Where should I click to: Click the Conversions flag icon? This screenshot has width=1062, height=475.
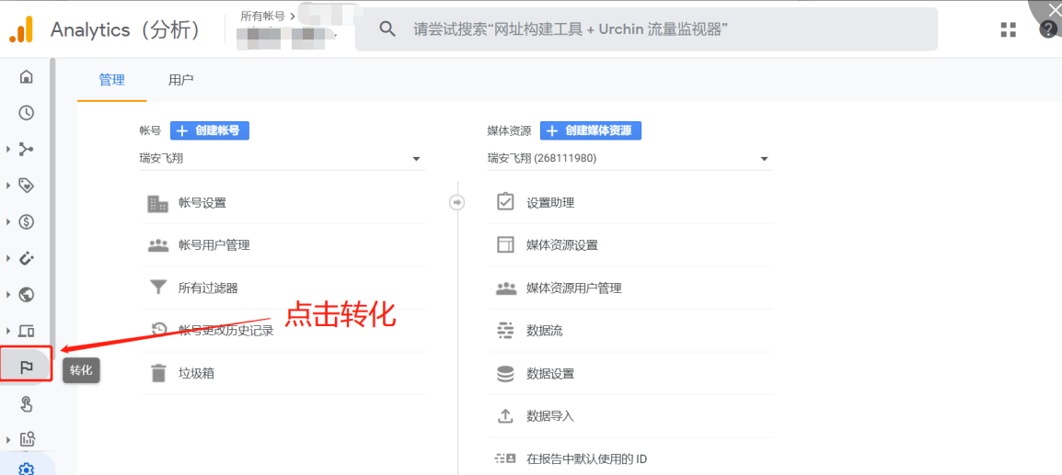point(27,368)
